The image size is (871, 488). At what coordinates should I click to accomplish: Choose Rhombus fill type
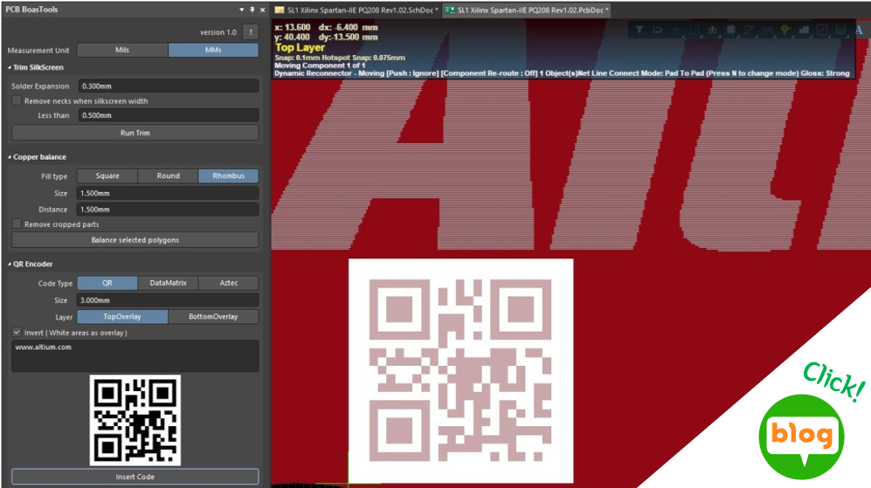228,176
